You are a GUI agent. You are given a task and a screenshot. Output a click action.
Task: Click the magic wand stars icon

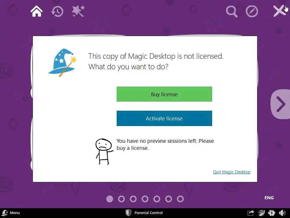click(78, 11)
